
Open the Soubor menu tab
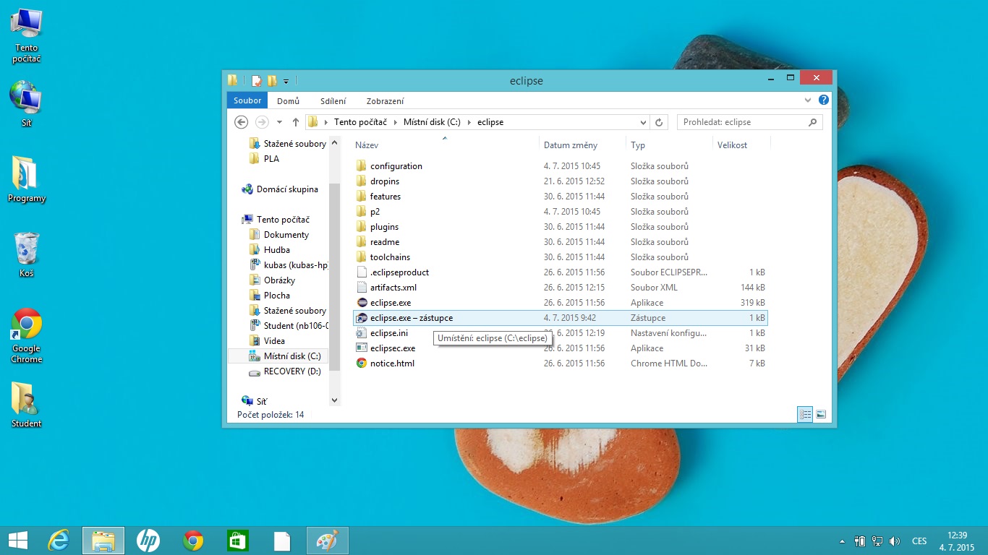(x=247, y=100)
